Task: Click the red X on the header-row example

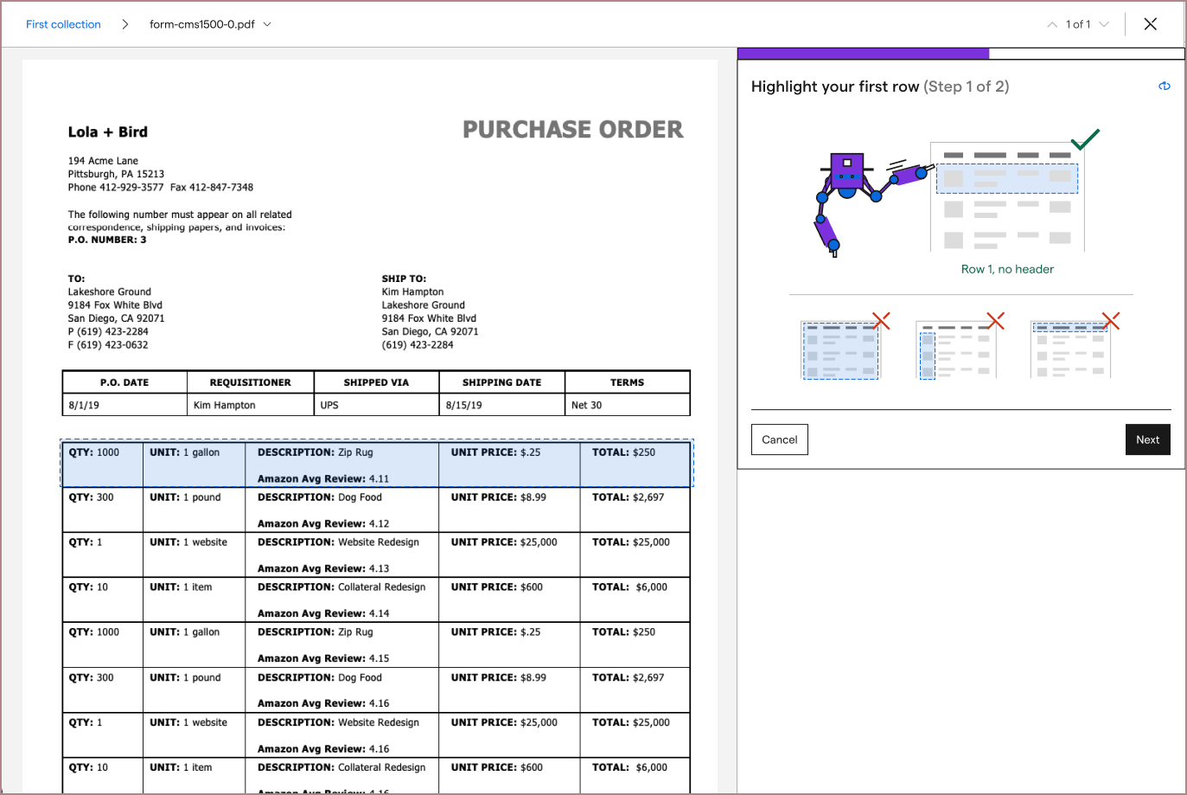Action: 1110,321
